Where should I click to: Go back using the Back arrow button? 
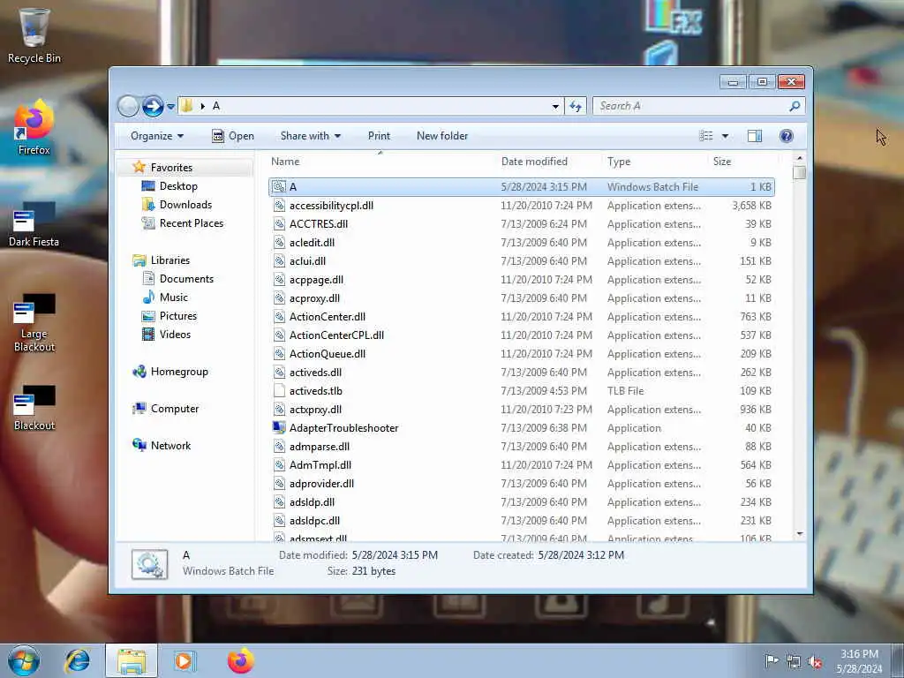pos(128,106)
